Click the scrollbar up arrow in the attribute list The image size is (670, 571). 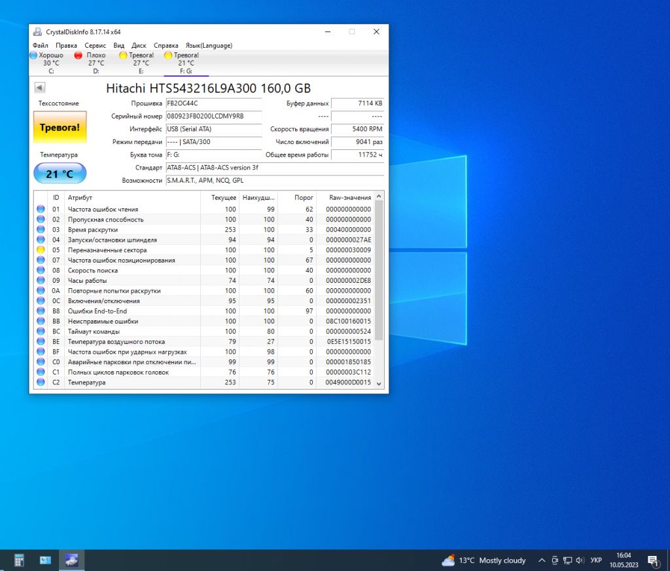pyautogui.click(x=379, y=196)
